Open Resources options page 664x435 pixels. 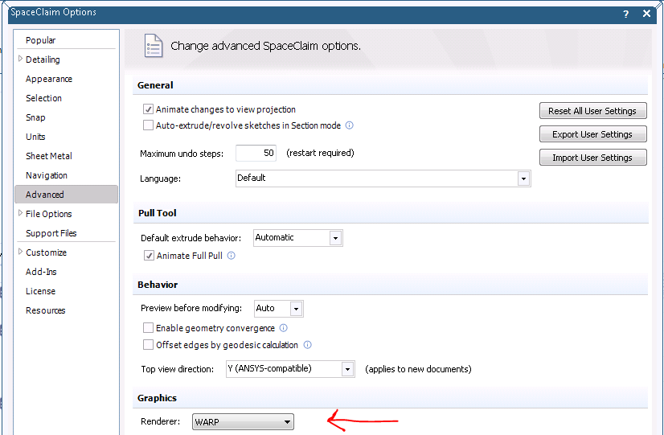(x=45, y=310)
